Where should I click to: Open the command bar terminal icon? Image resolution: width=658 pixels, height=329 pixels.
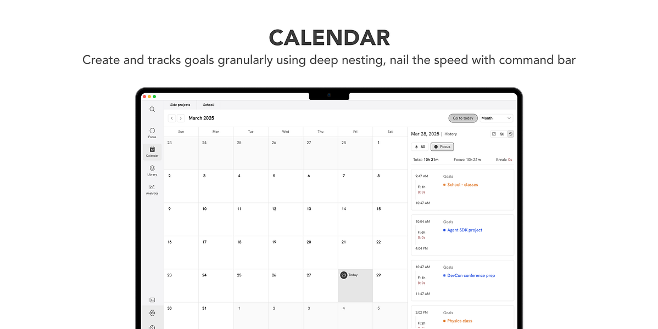152,300
